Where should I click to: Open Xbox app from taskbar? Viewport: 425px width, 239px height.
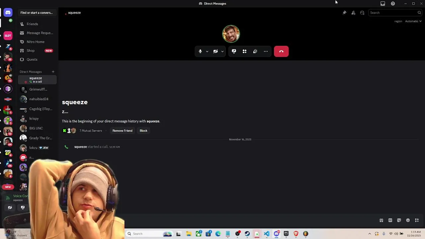click(x=199, y=234)
